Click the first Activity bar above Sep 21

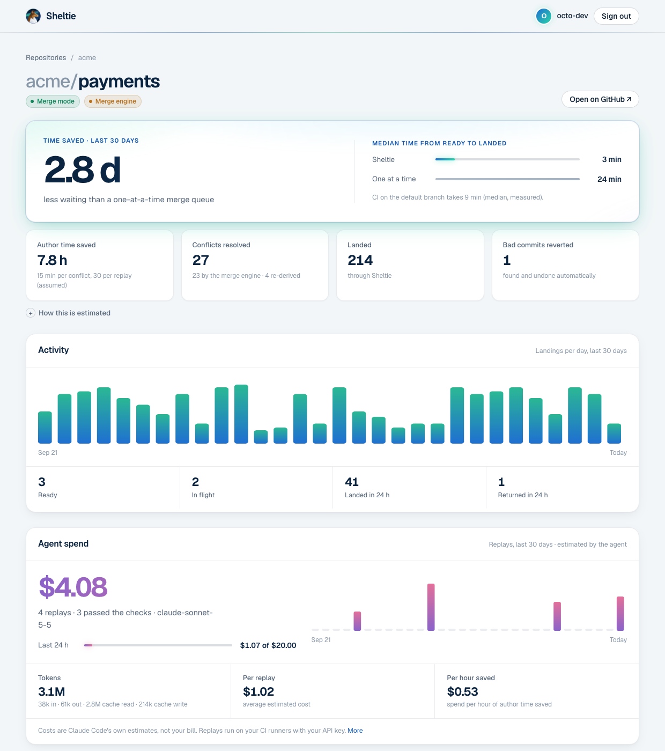pyautogui.click(x=45, y=428)
